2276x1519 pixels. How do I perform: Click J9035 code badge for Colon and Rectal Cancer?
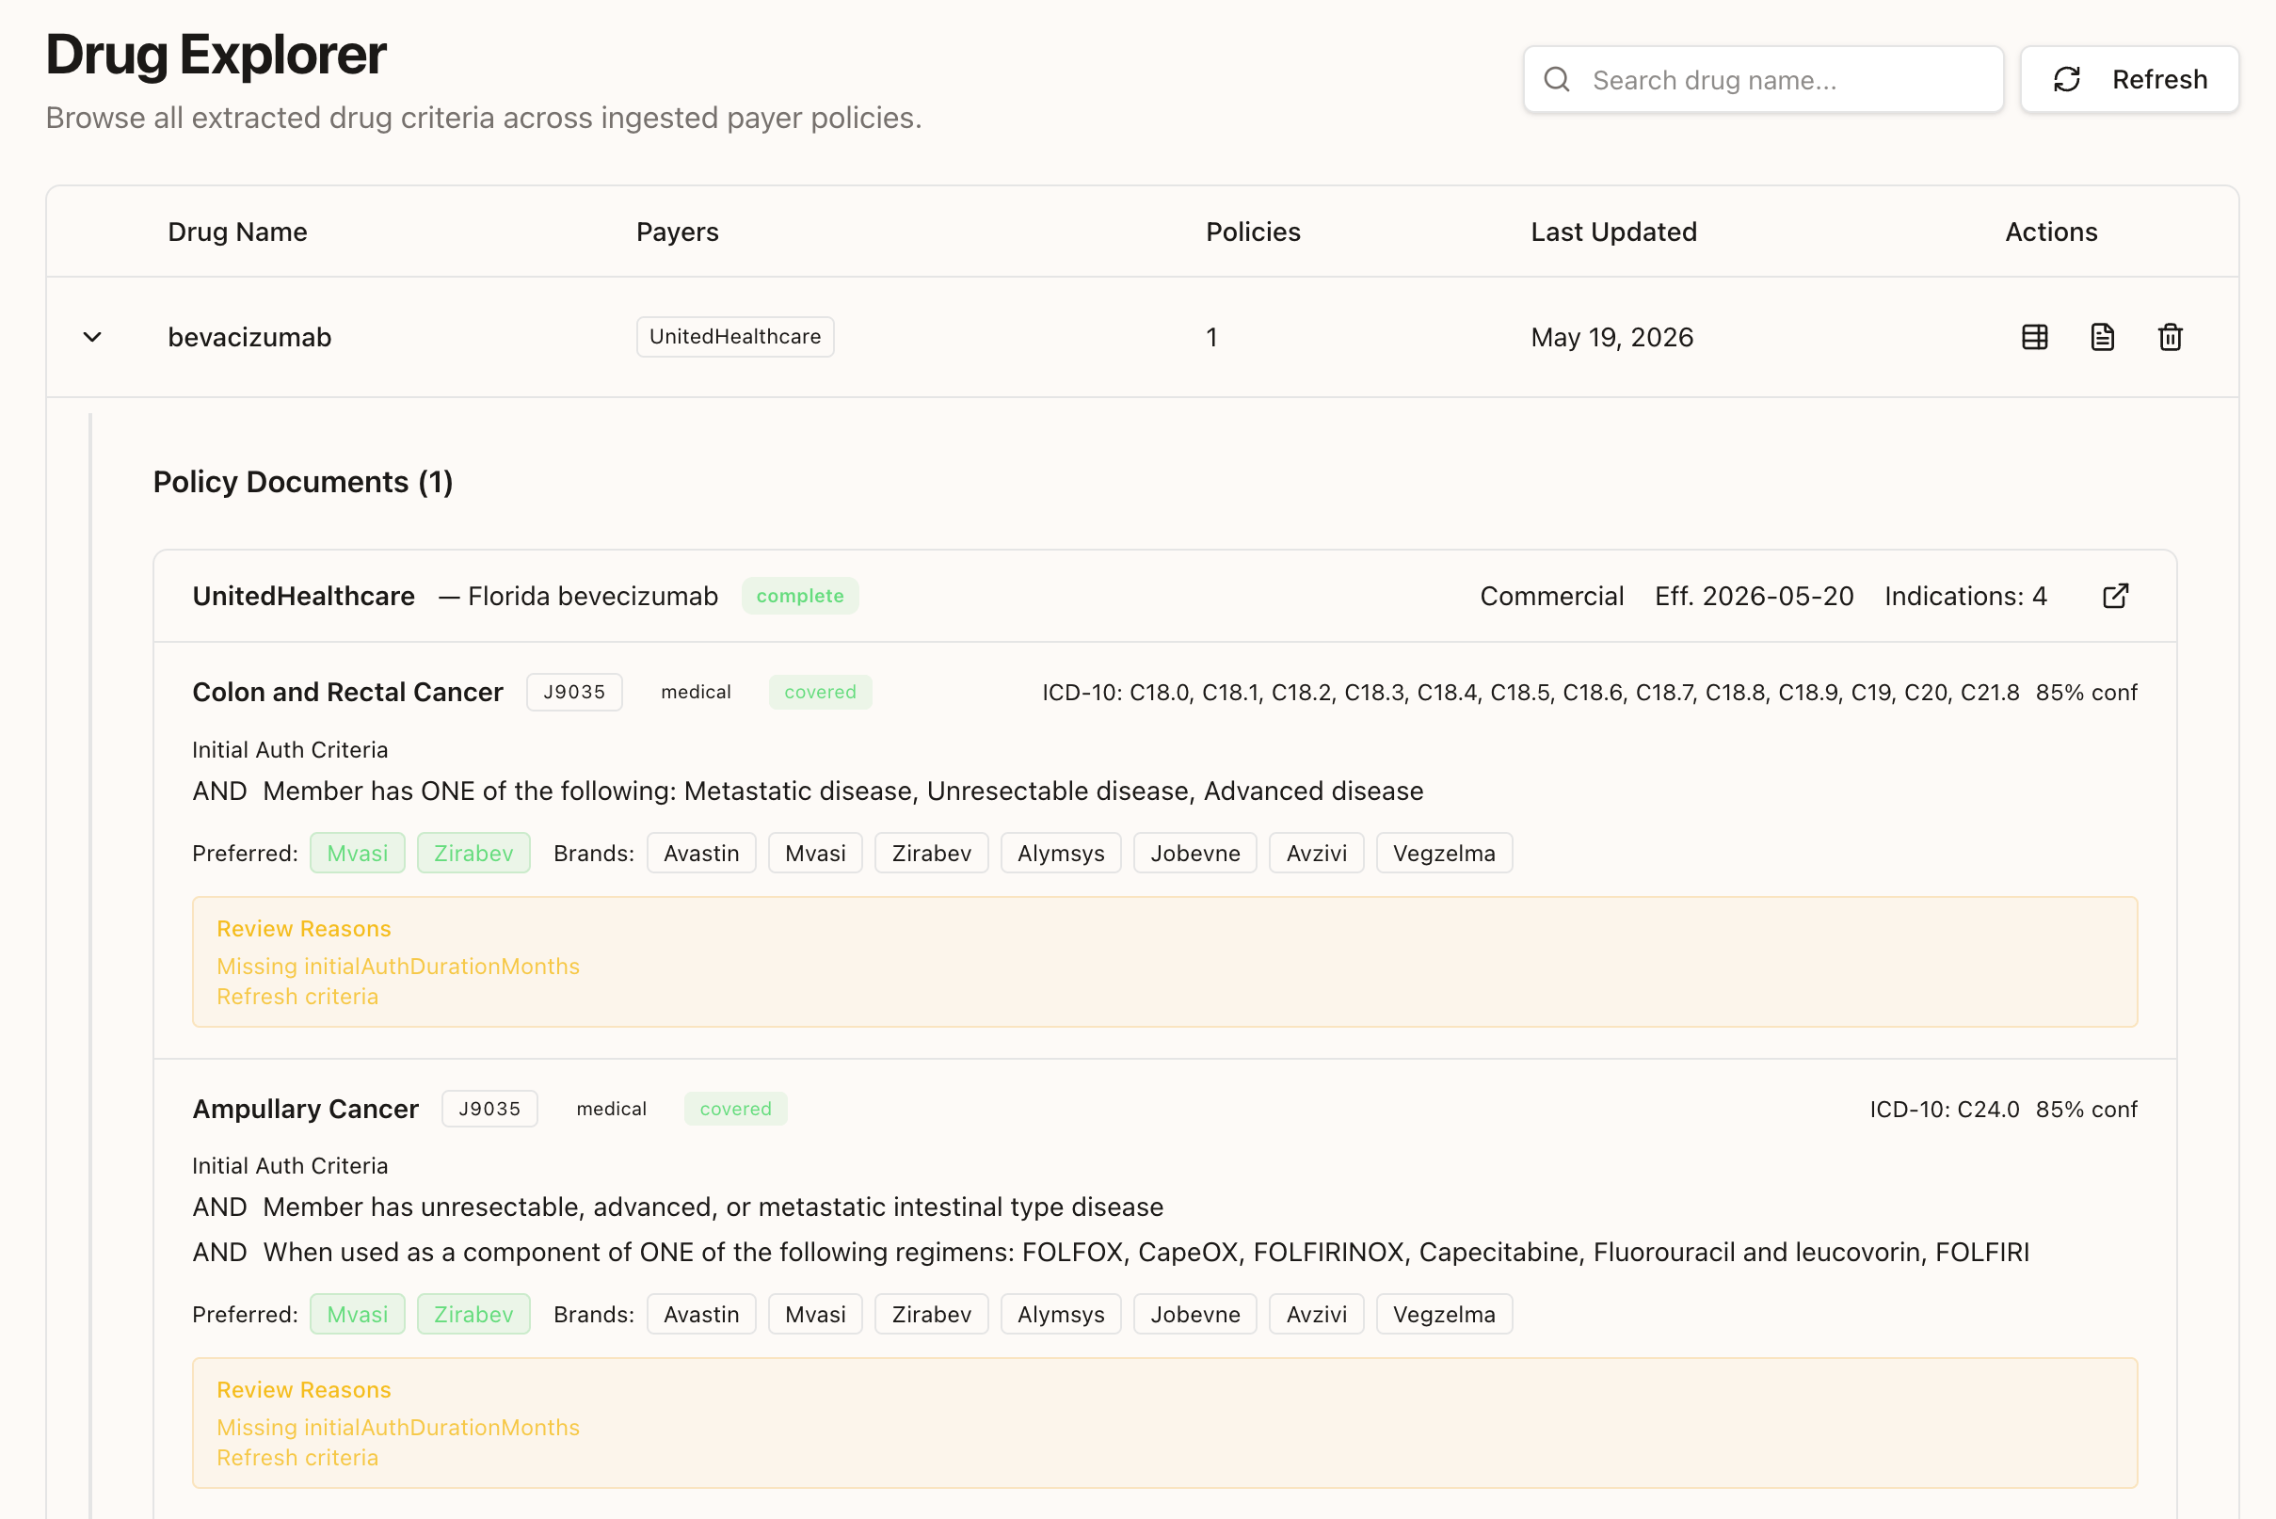[x=573, y=693]
